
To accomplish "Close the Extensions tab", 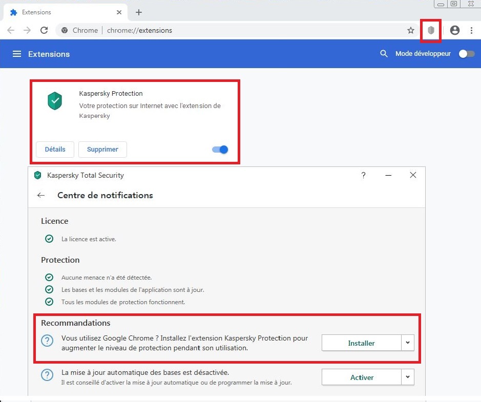I will click(x=119, y=12).
